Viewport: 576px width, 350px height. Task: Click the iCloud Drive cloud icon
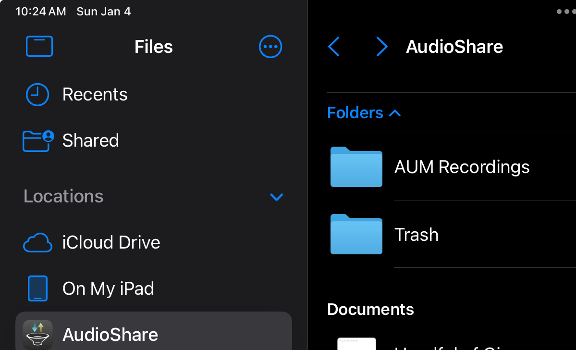[37, 243]
